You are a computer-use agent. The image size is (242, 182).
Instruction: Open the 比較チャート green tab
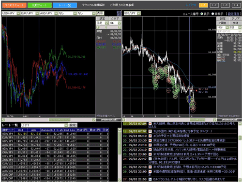40,5
